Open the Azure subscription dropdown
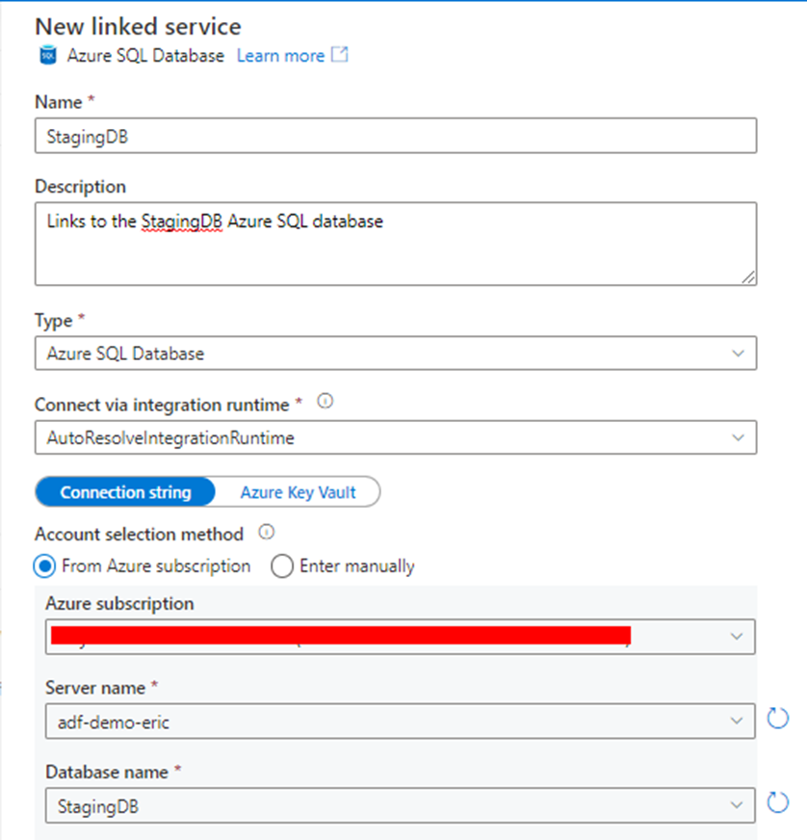Image resolution: width=807 pixels, height=840 pixels. point(401,637)
